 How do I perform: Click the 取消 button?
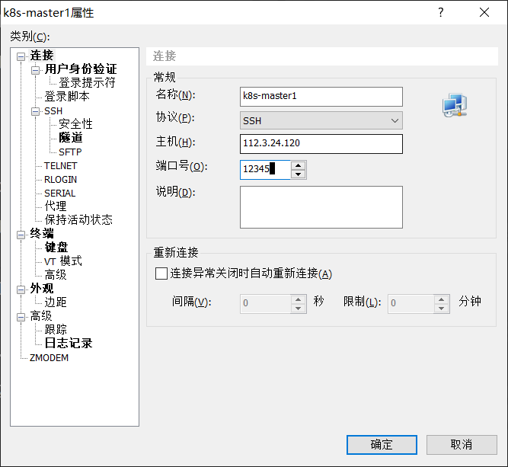(x=462, y=445)
